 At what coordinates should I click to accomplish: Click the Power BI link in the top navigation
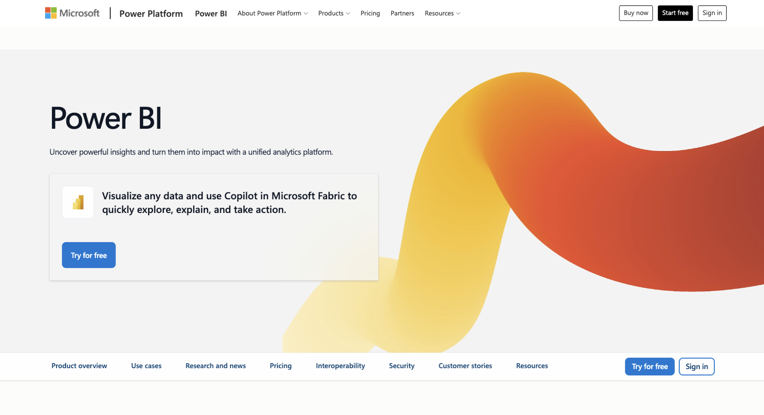click(x=211, y=13)
